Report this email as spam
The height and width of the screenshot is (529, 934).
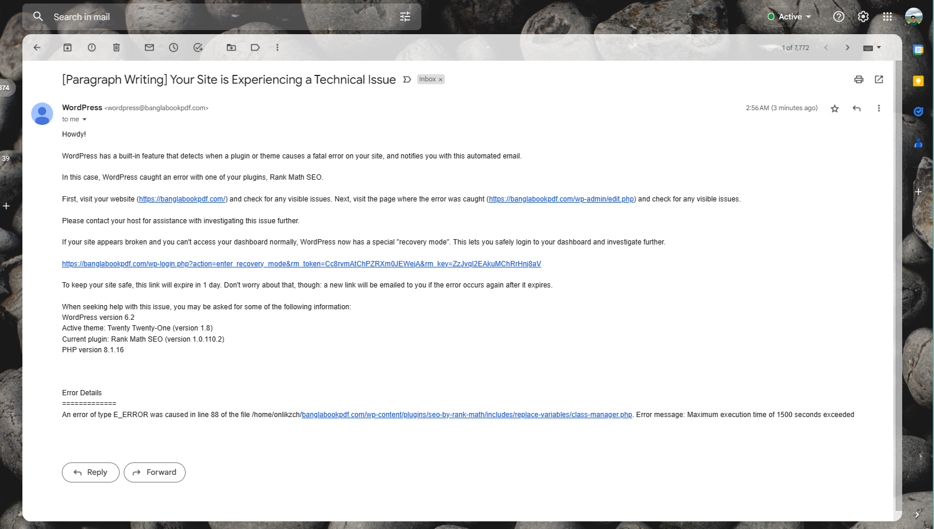tap(92, 48)
